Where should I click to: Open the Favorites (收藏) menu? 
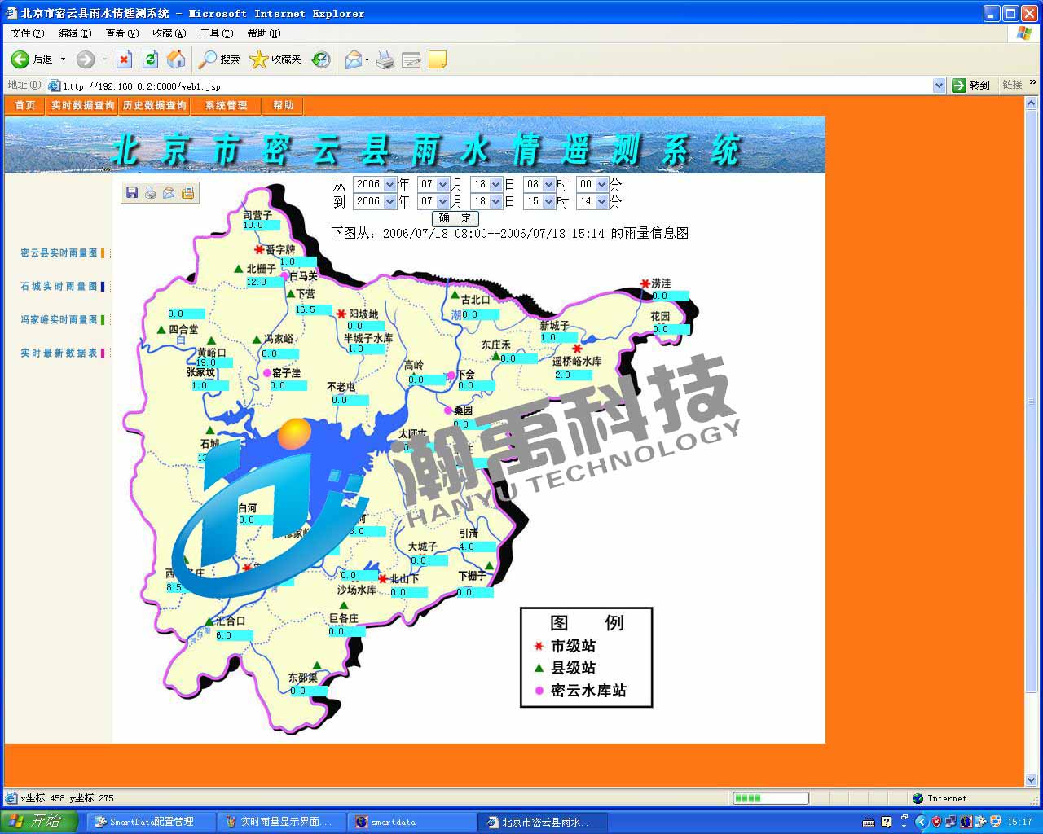click(169, 33)
